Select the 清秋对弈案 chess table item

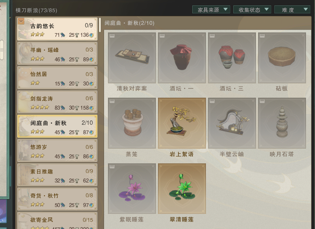132,58
